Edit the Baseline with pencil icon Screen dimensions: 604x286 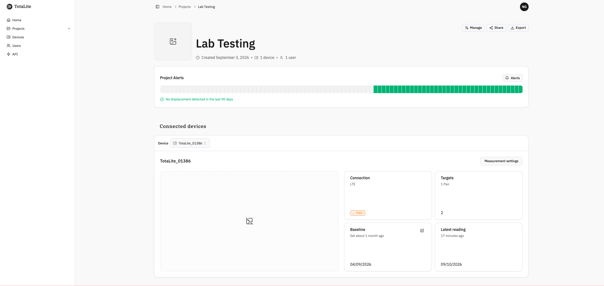pyautogui.click(x=422, y=231)
